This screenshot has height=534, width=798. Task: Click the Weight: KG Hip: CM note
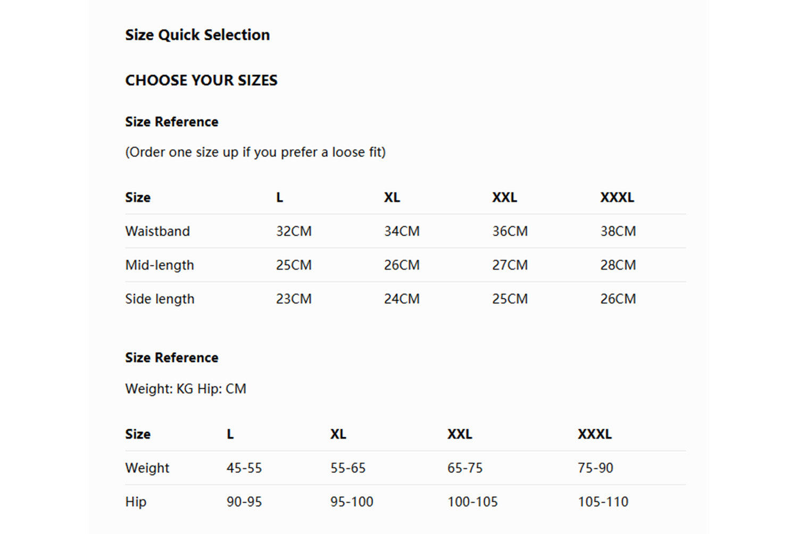pos(186,389)
